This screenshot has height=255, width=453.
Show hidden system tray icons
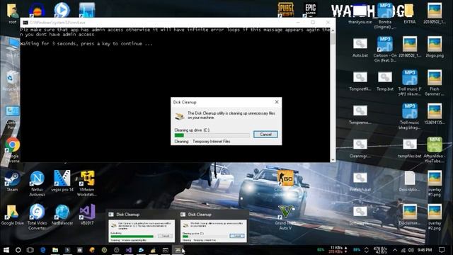[395, 250]
